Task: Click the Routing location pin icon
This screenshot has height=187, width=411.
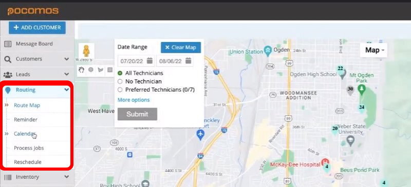Action: (8, 90)
